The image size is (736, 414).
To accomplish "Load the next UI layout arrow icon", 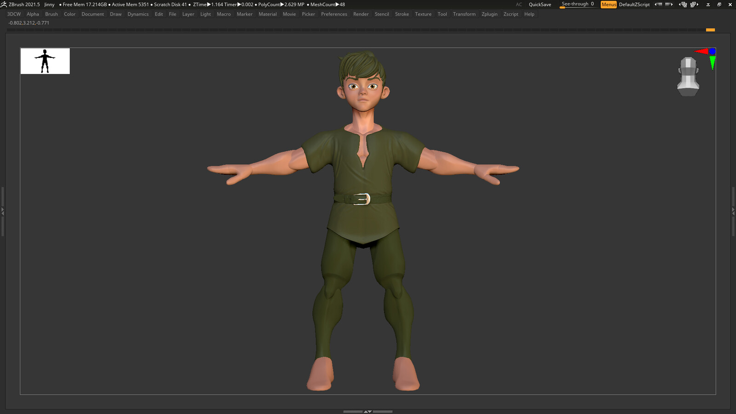I will (694, 4).
